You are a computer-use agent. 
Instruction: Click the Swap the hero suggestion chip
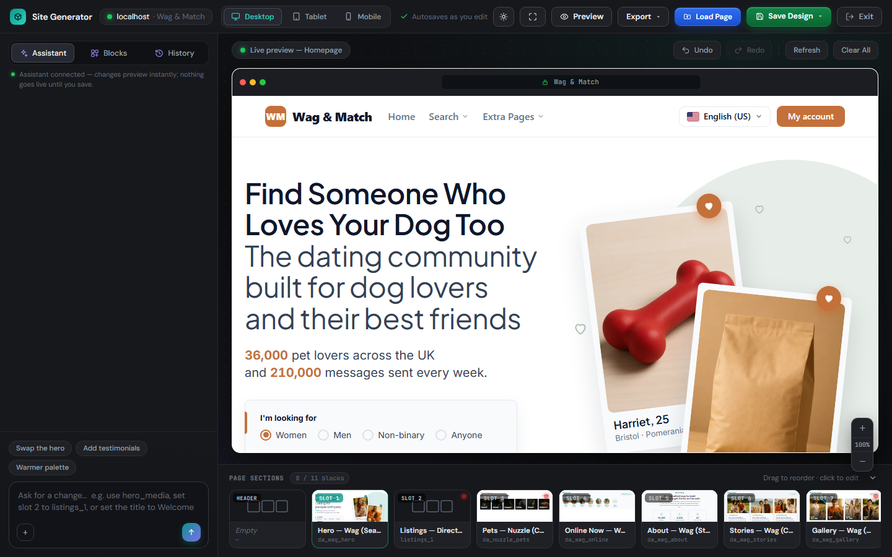click(40, 448)
